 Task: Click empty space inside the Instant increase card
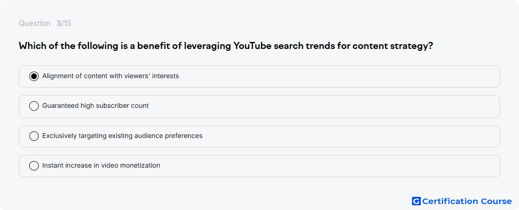coord(331,166)
